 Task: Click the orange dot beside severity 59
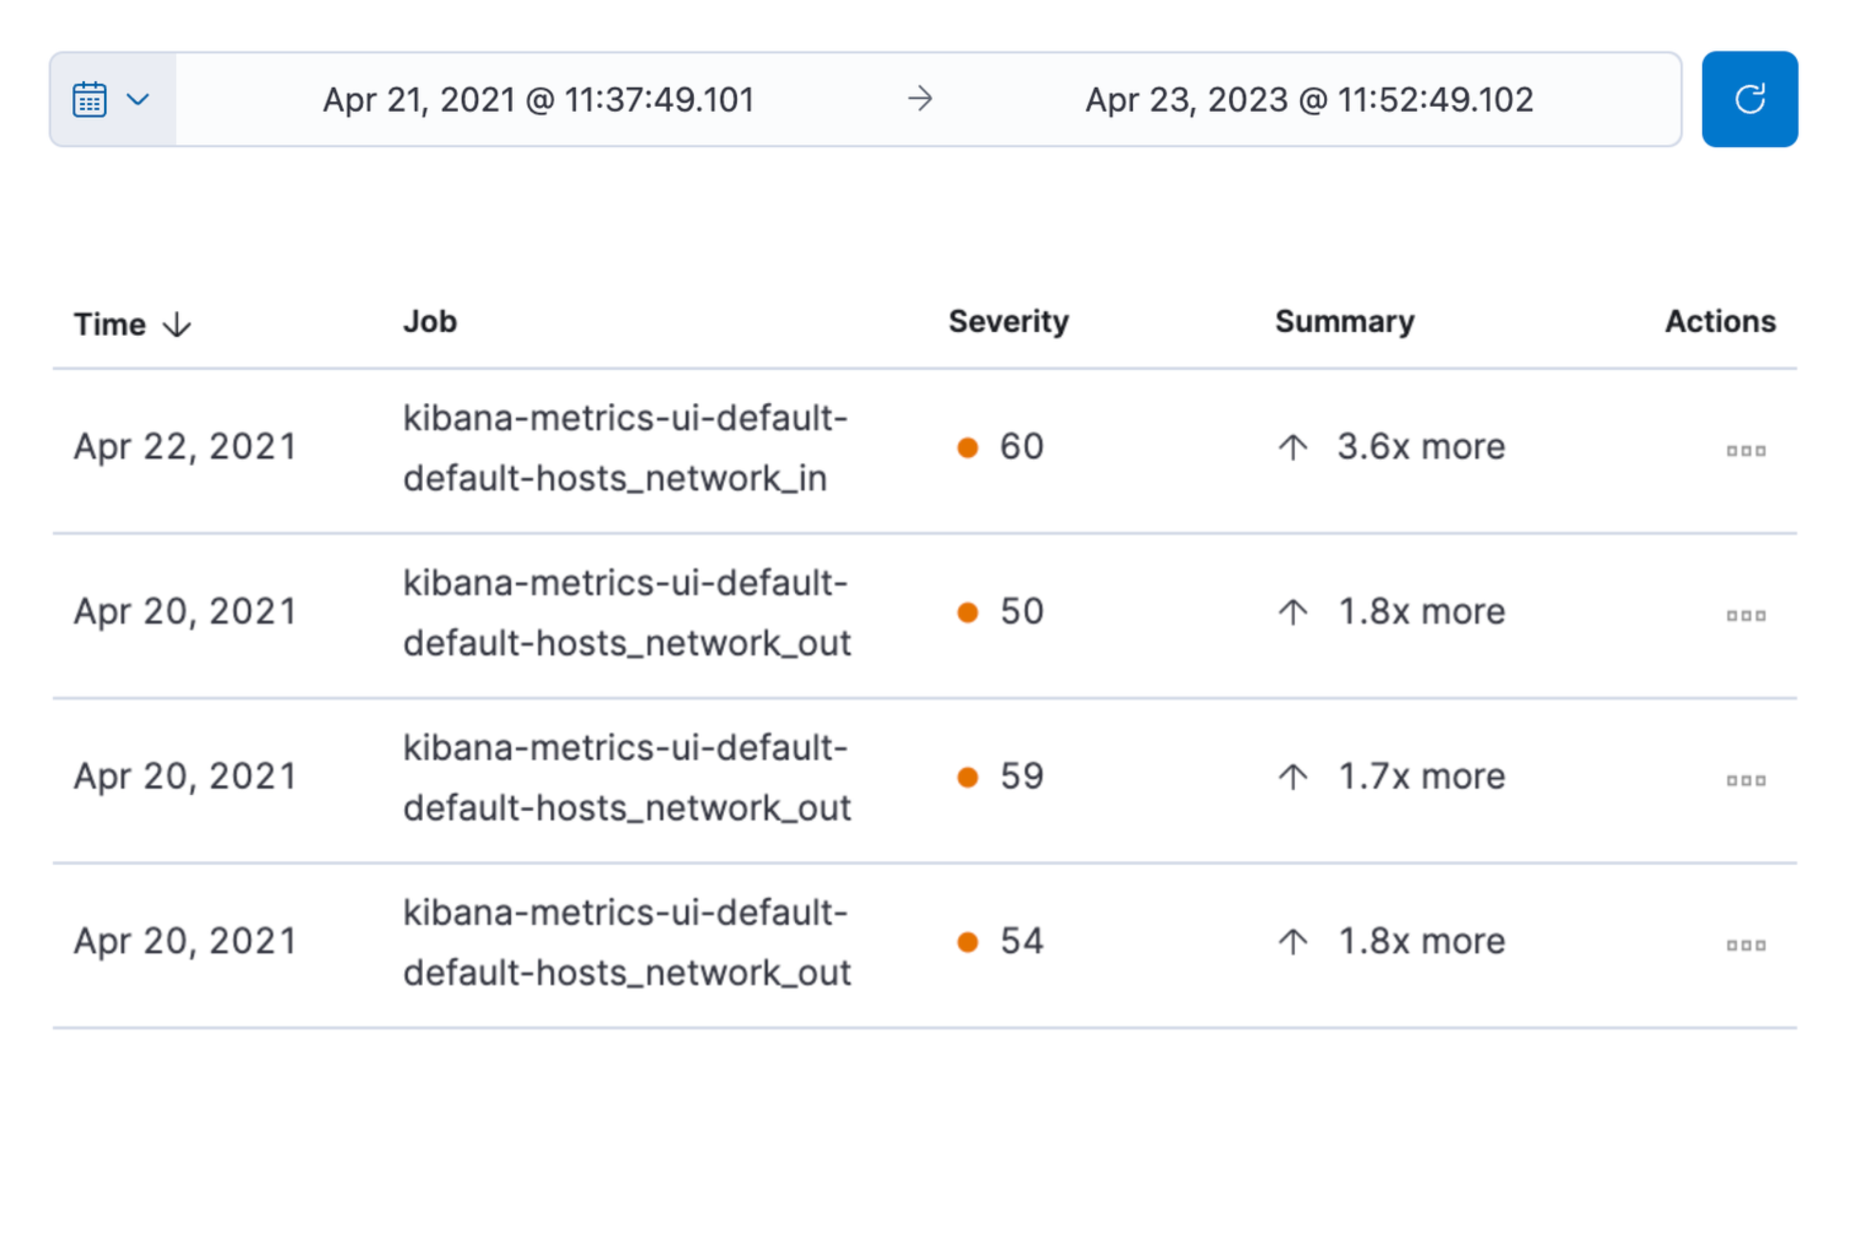tap(967, 777)
